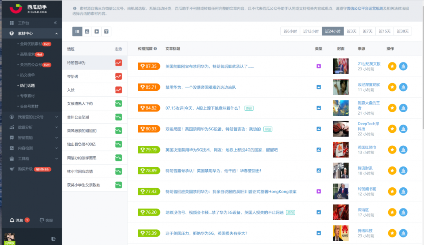Click the 西瓜助手 logo

point(29,9)
